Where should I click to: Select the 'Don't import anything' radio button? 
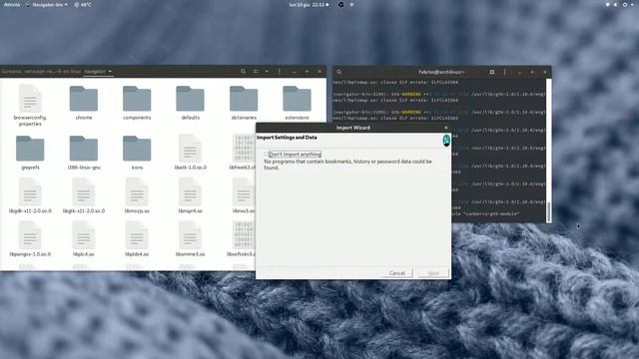coord(267,155)
